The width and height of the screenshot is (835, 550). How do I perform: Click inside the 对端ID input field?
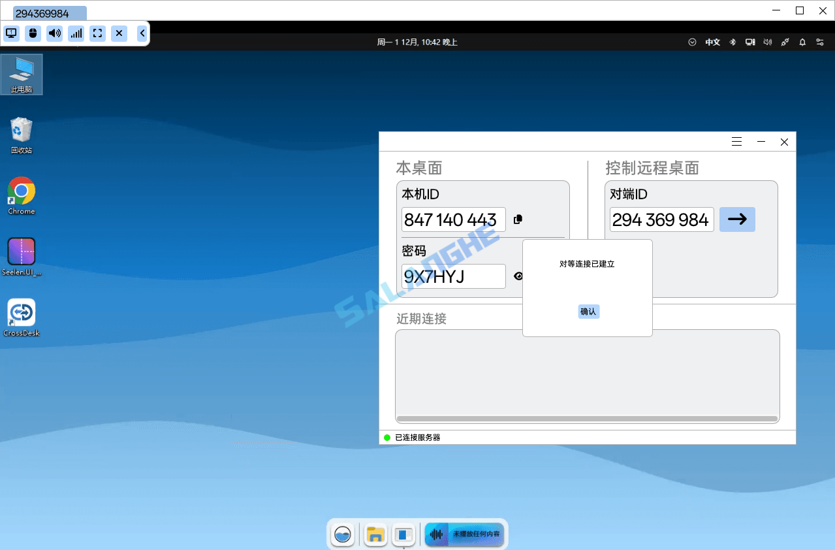661,219
